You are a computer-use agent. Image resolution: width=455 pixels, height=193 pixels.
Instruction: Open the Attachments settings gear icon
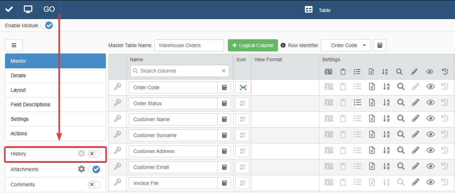pos(81,169)
